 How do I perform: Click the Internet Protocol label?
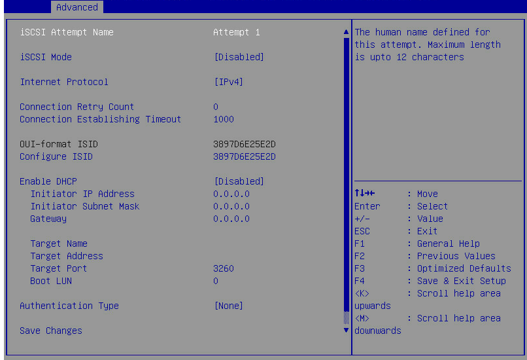[x=64, y=82]
